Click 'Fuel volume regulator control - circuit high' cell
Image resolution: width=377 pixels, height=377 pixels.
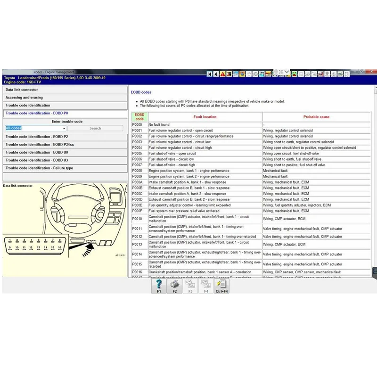(x=205, y=148)
